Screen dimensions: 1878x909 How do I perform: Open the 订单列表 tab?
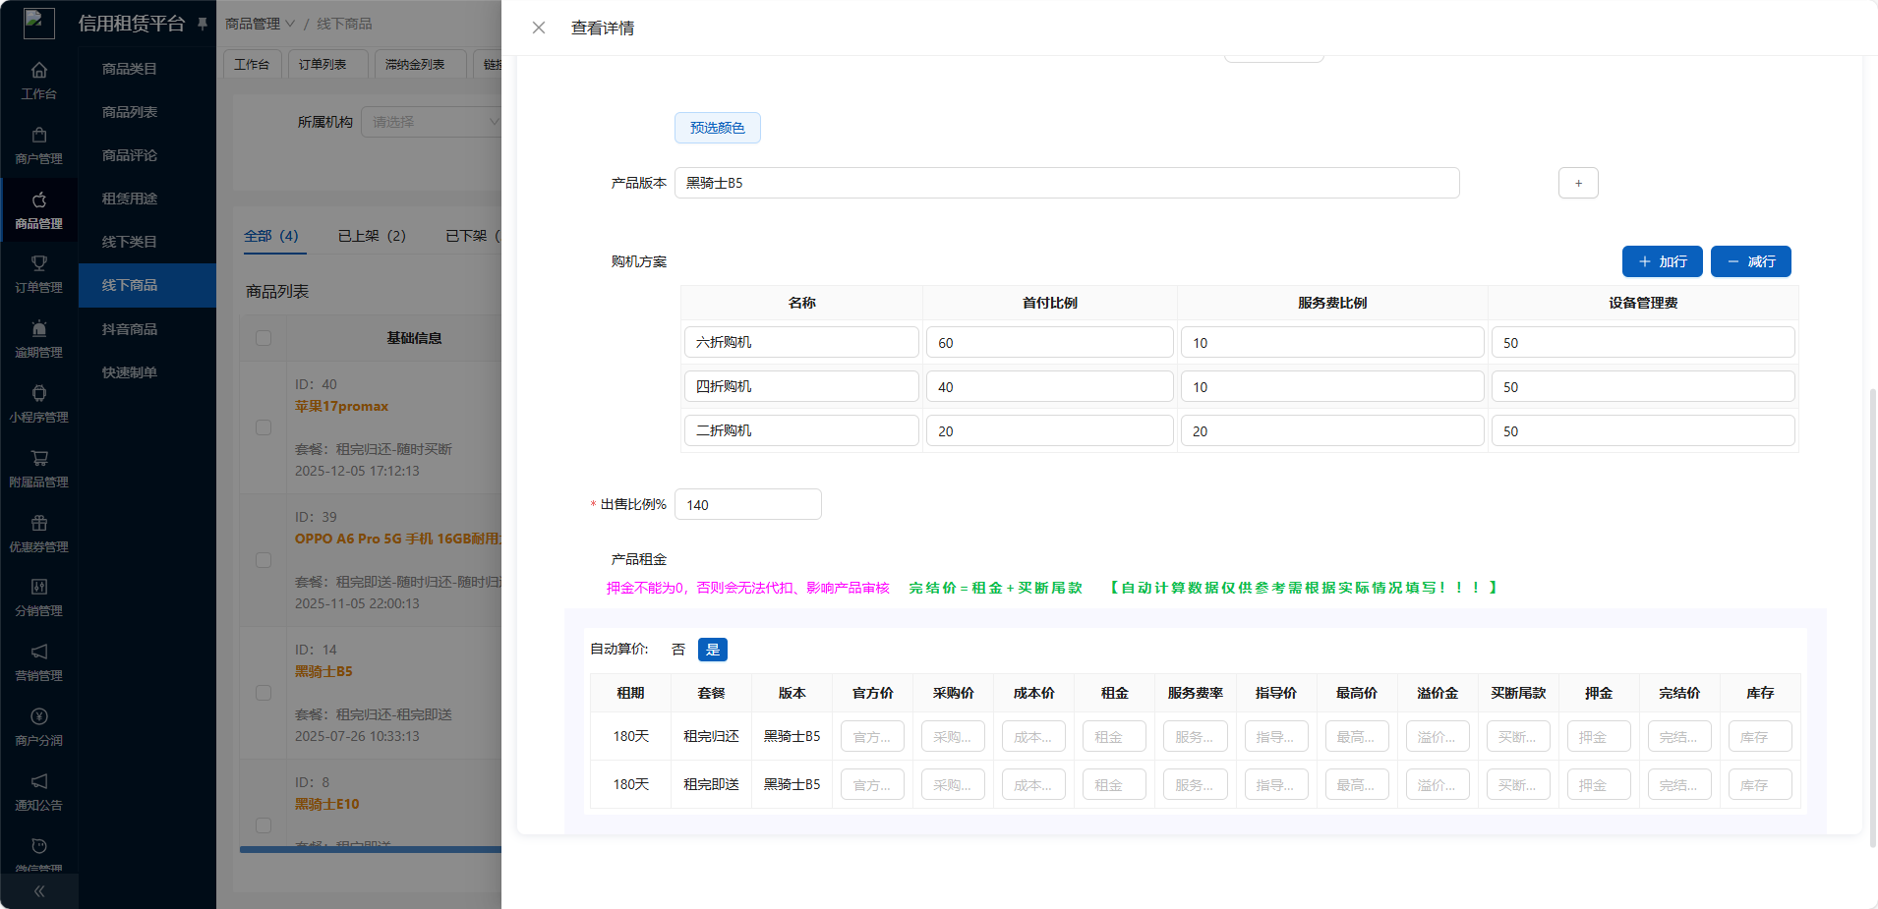(x=323, y=64)
